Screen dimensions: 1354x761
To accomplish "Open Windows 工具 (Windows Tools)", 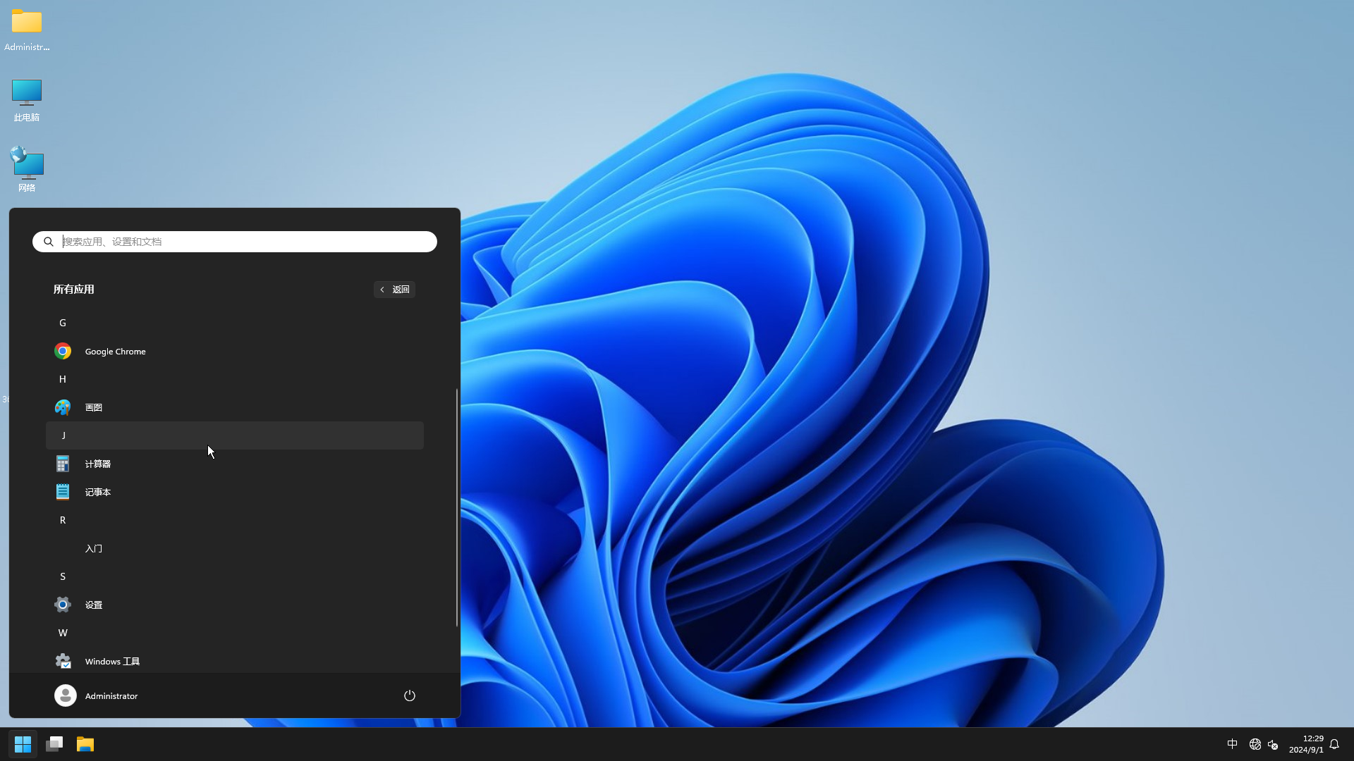I will click(111, 661).
